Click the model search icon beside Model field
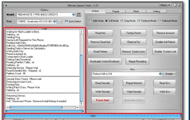 [x=79, y=15]
